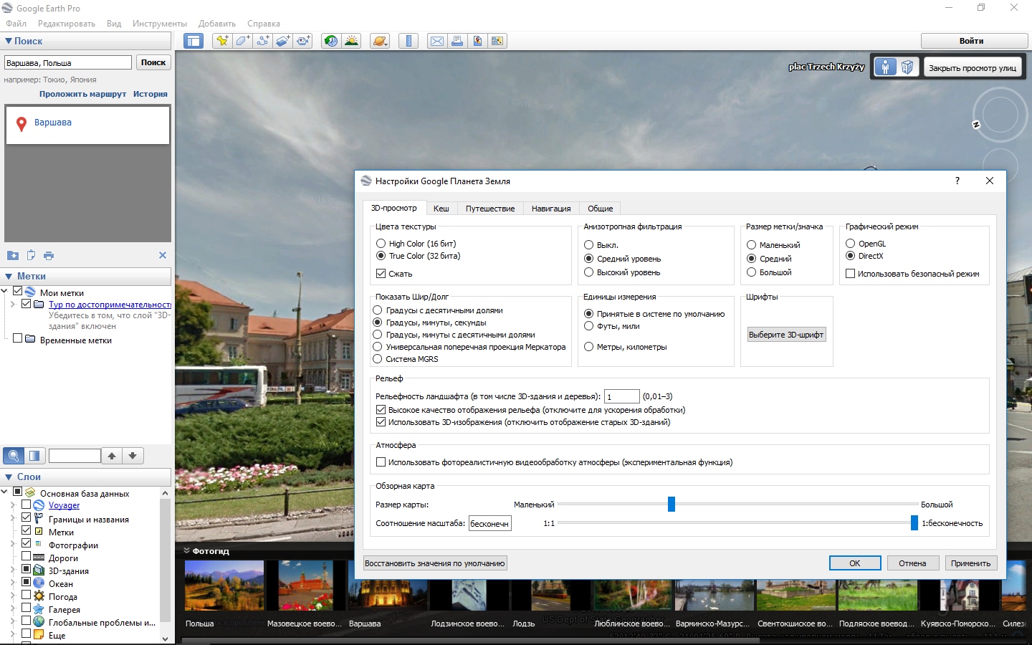Move the selected place up with the arrow
This screenshot has width=1032, height=645.
click(x=112, y=455)
